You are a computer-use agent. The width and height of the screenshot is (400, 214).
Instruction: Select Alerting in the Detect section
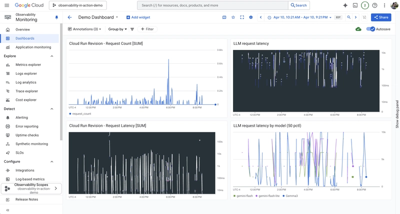[x=21, y=117]
